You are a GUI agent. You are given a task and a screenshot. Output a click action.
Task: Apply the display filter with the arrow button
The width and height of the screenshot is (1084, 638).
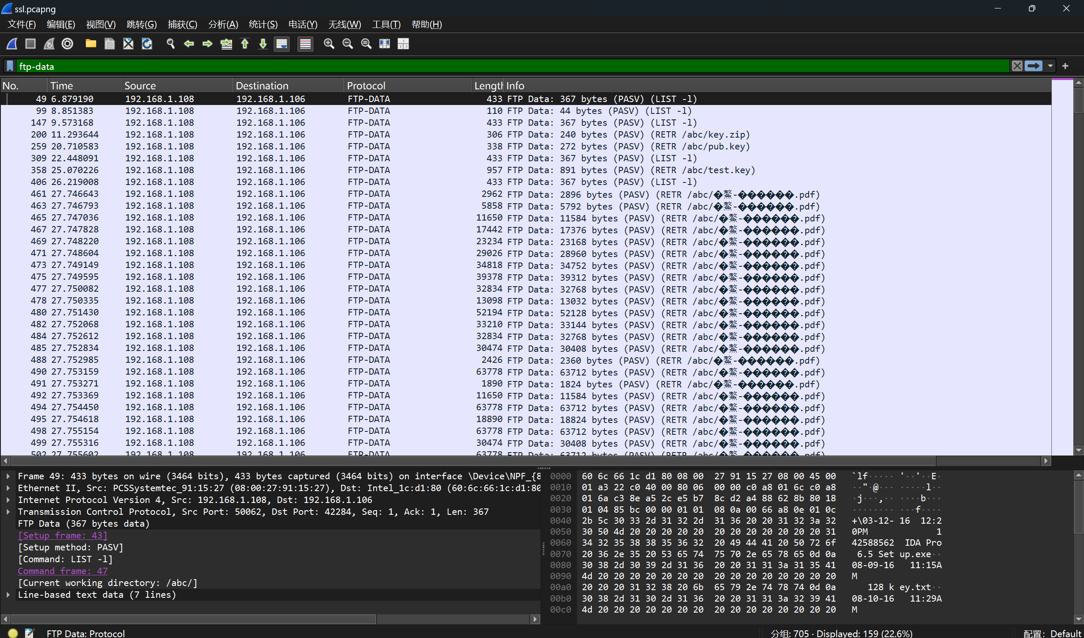click(x=1033, y=66)
